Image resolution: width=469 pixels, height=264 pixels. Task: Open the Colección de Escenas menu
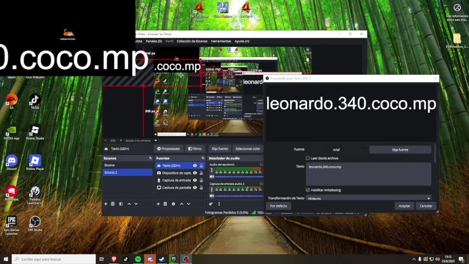[x=192, y=41]
